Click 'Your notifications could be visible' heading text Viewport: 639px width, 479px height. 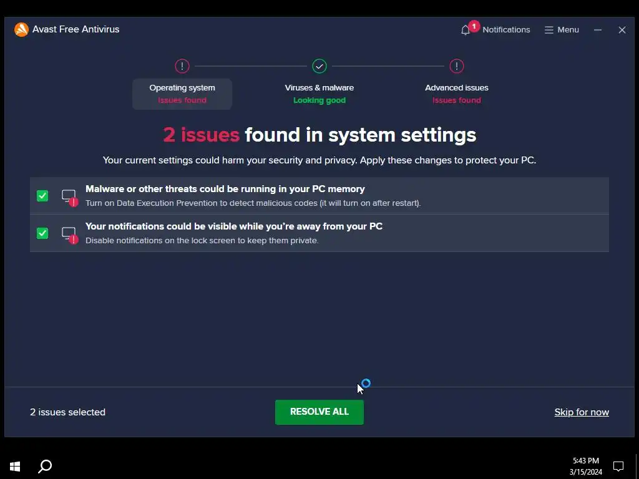234,226
